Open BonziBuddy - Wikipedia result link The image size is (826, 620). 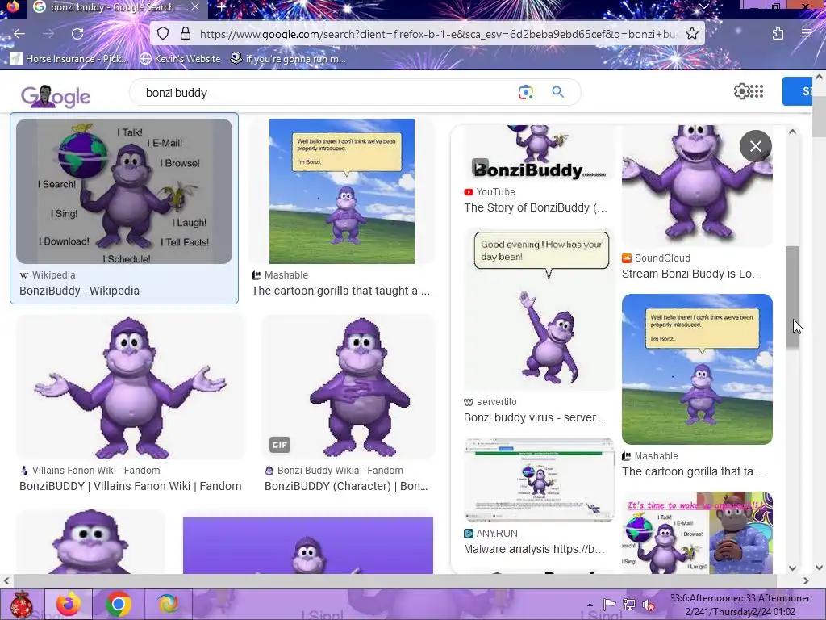click(80, 291)
